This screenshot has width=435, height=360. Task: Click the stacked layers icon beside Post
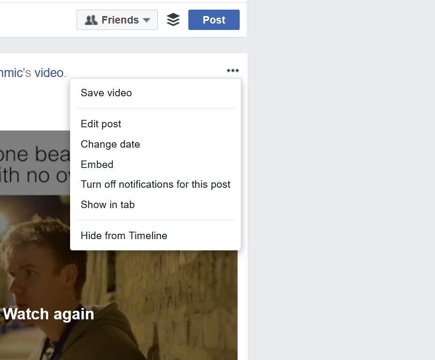click(173, 20)
